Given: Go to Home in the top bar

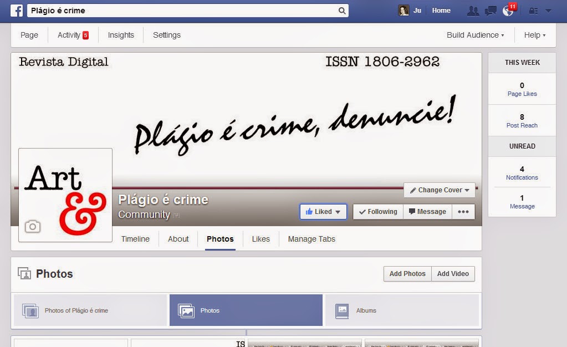Looking at the screenshot, I should [441, 11].
